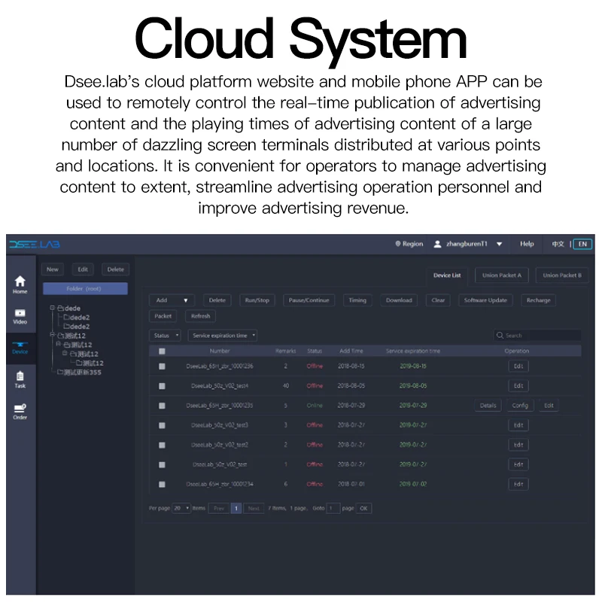Collapse the top-level 测试12 folder node
Viewport: 602px width, 602px height.
click(x=52, y=335)
